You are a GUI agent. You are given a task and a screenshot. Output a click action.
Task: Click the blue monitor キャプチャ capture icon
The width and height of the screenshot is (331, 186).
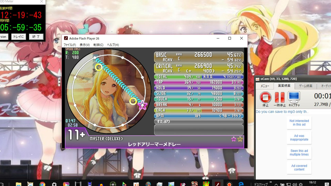tap(294, 97)
